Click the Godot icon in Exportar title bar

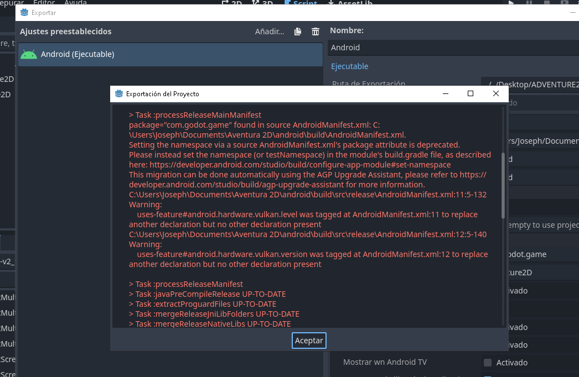point(24,12)
